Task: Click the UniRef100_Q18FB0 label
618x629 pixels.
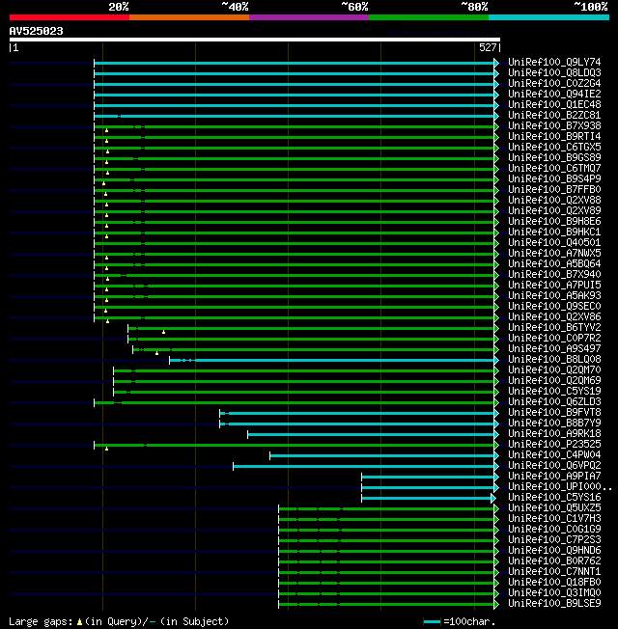Action: (x=554, y=582)
